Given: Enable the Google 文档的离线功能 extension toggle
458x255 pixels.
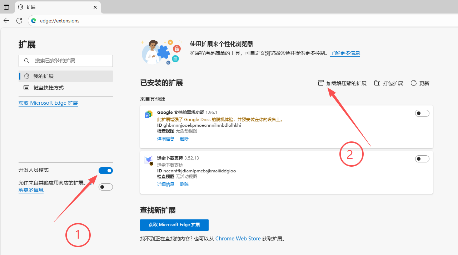Looking at the screenshot, I should tap(422, 113).
